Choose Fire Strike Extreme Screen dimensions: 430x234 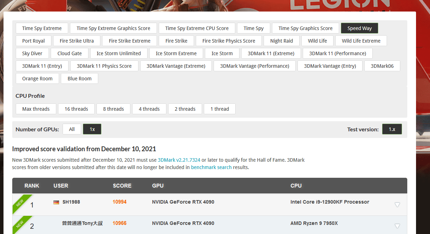(x=130, y=41)
